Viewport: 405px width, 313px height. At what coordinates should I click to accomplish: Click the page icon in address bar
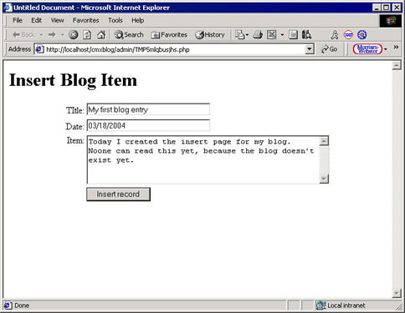point(39,49)
